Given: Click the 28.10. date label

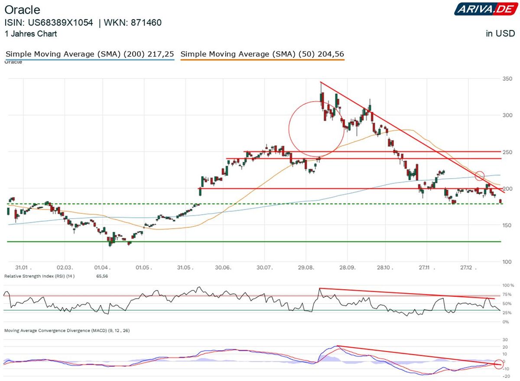Looking at the screenshot, I should [385, 268].
